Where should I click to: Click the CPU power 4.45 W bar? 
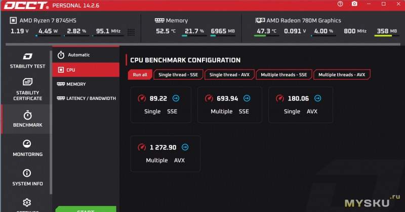click(x=48, y=36)
